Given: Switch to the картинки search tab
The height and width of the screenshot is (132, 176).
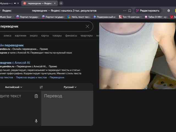Looking at the screenshot, I should pos(21,35).
